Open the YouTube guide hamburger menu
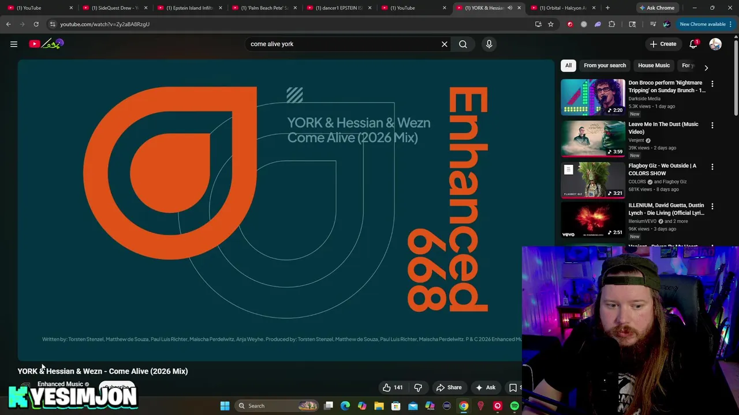Screen dimensions: 739x415 coord(14,44)
